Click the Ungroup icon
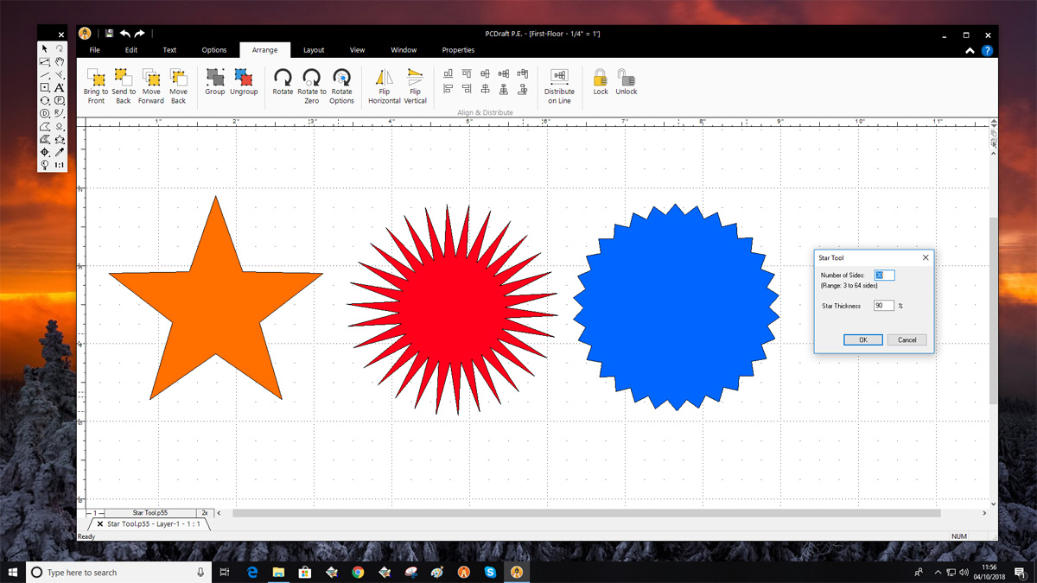 click(244, 78)
